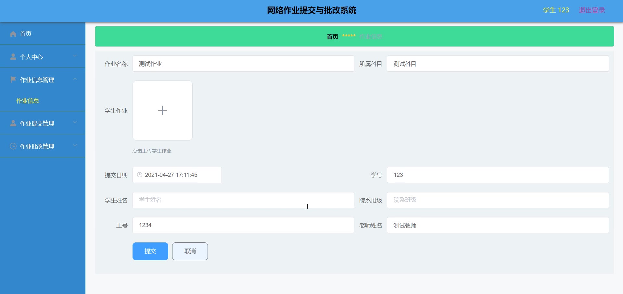The height and width of the screenshot is (294, 623).
Task: Click the home icon beside 首页
Action: pos(13,34)
